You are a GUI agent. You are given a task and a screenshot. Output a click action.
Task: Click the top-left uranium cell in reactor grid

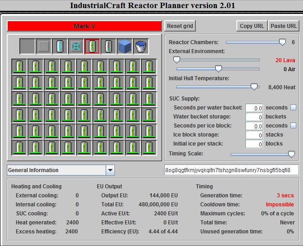coord(19,67)
